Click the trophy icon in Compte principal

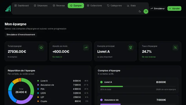click(130, 48)
